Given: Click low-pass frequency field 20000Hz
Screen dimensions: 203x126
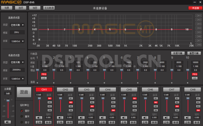Looking at the screenshot, I should 17,70.
